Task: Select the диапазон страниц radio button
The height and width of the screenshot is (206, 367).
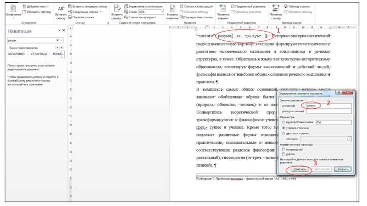Action: 283,133
